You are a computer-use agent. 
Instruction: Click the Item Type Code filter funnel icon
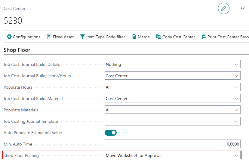point(82,37)
